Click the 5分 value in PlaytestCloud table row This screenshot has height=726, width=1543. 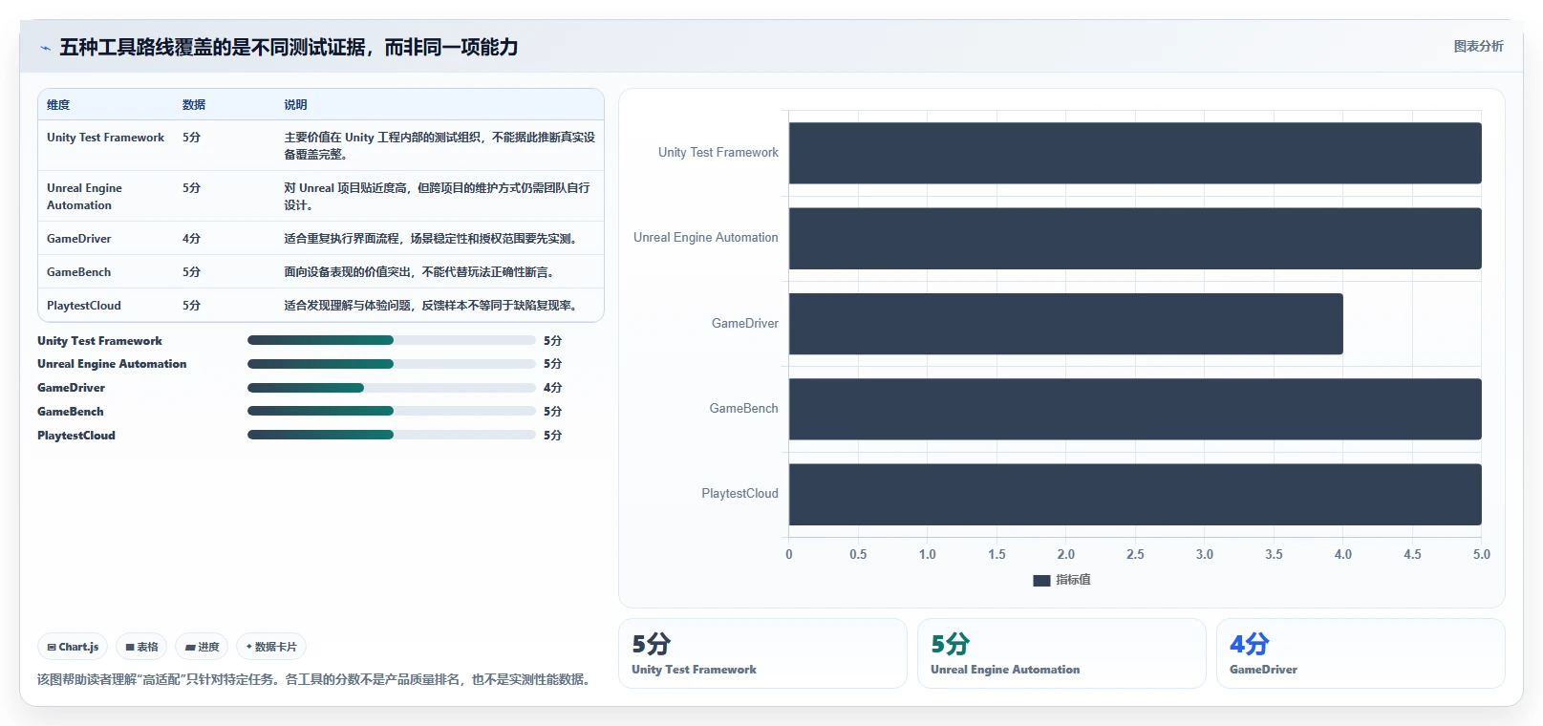[x=191, y=306]
